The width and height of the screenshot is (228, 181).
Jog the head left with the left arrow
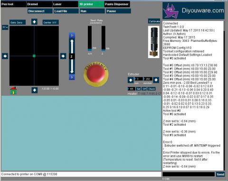(5, 56)
